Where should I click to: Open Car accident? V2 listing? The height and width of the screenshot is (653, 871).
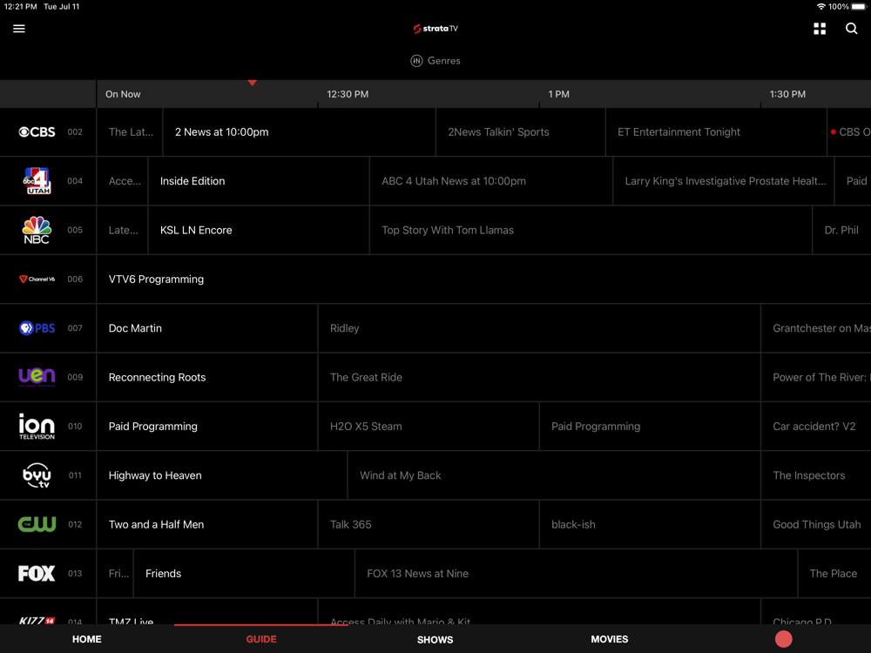816,426
